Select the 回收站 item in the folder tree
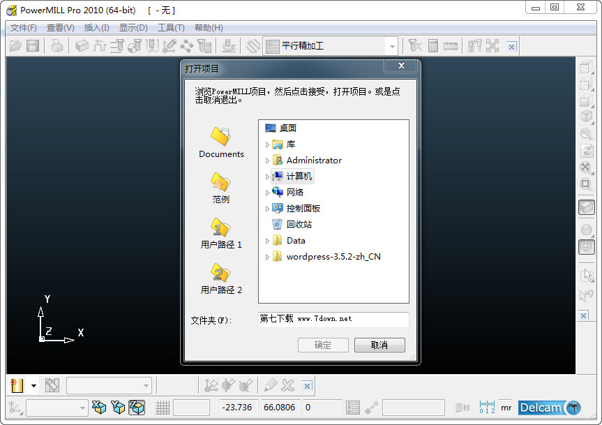This screenshot has width=602, height=425. 292,225
